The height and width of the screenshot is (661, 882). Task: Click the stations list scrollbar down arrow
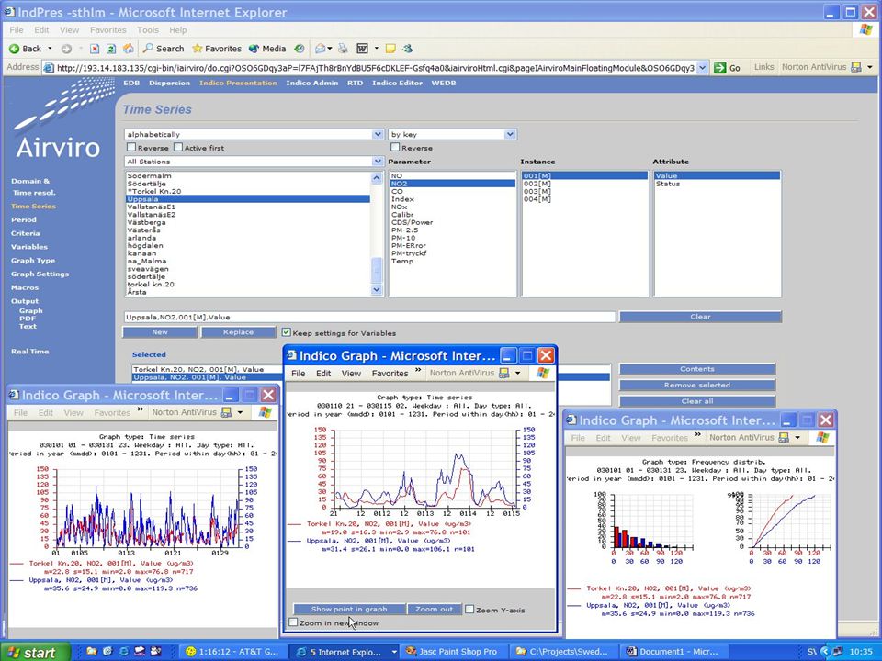pos(377,289)
